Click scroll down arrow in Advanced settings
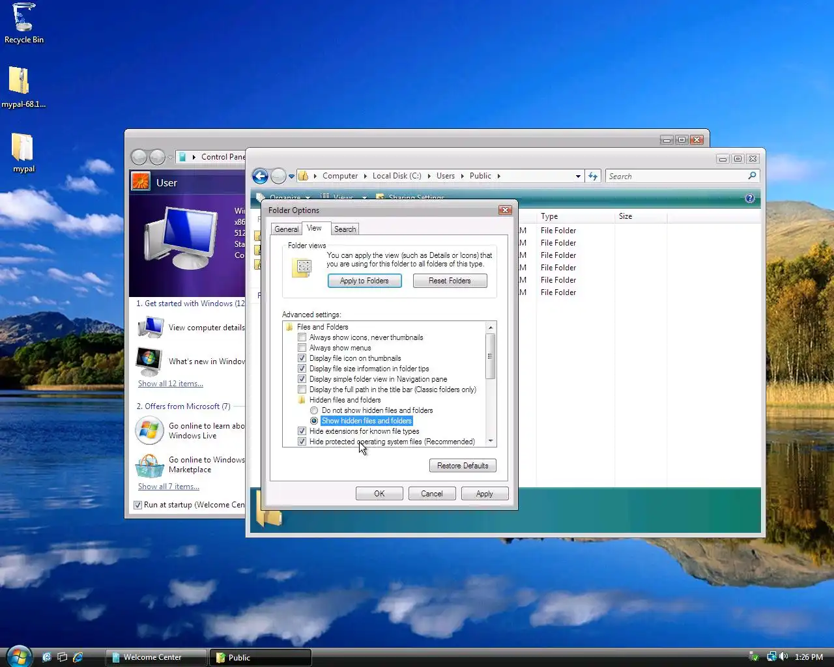The height and width of the screenshot is (667, 834). (491, 441)
